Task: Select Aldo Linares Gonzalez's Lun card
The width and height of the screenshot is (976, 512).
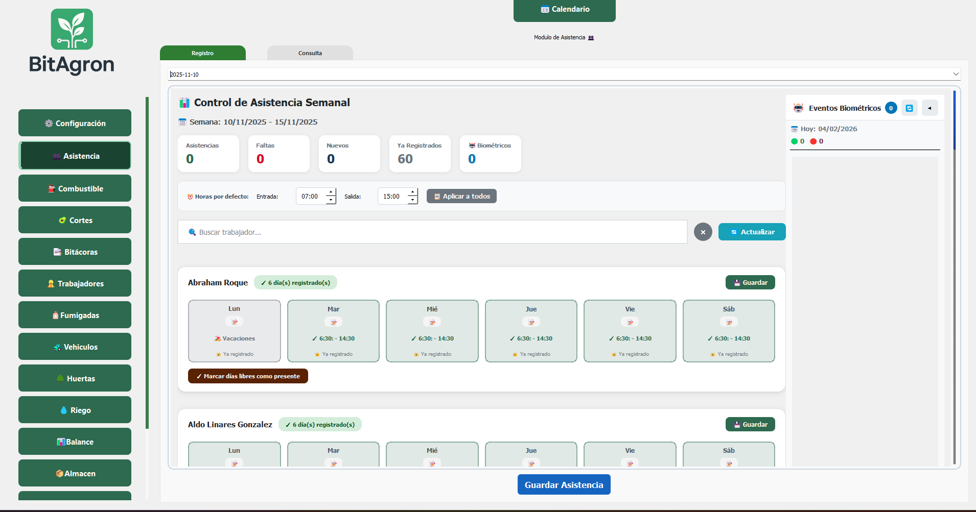Action: [235, 454]
